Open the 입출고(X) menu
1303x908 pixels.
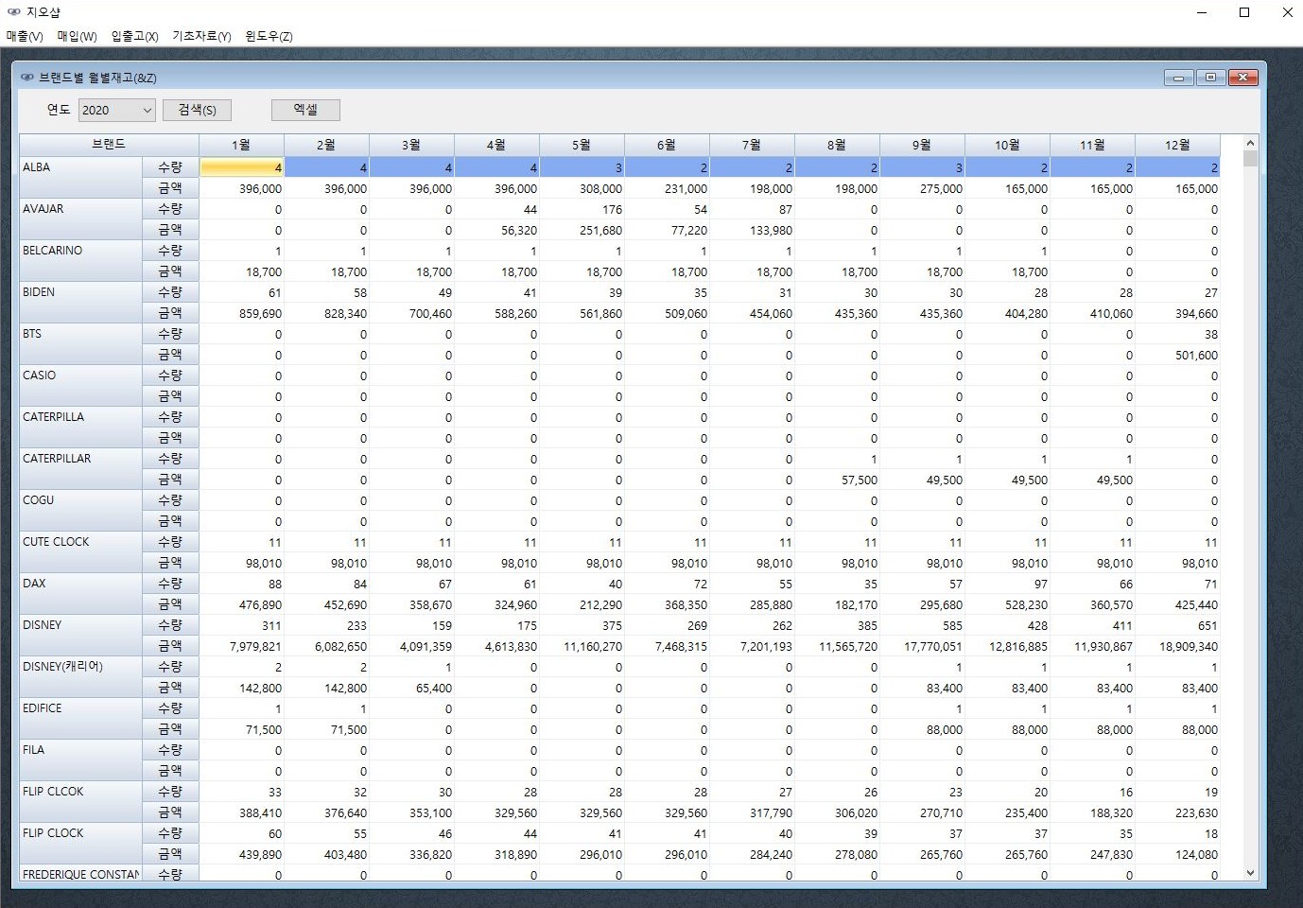click(134, 36)
